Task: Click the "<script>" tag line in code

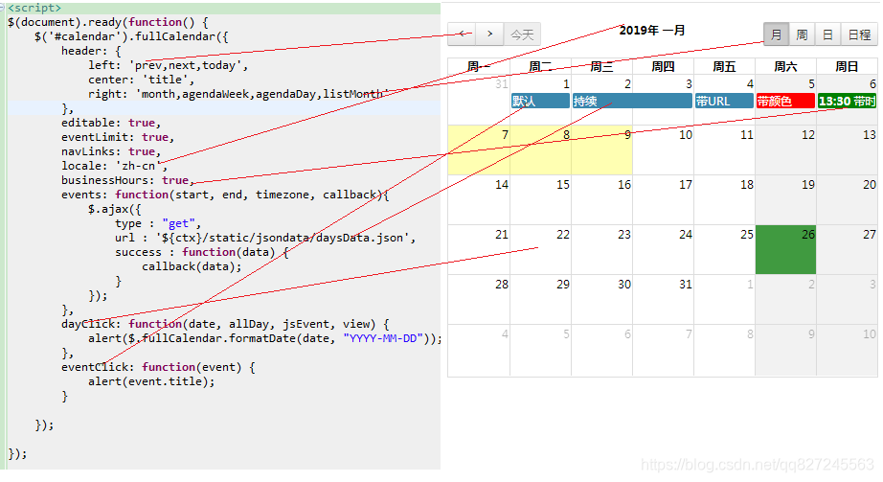Action: tap(34, 8)
